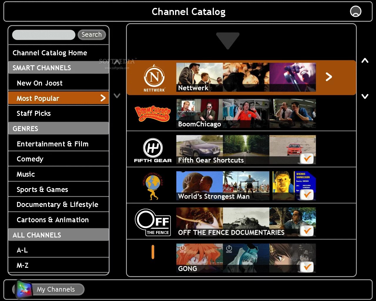The height and width of the screenshot is (301, 376).
Task: Show channels A-L
Action: coord(58,250)
